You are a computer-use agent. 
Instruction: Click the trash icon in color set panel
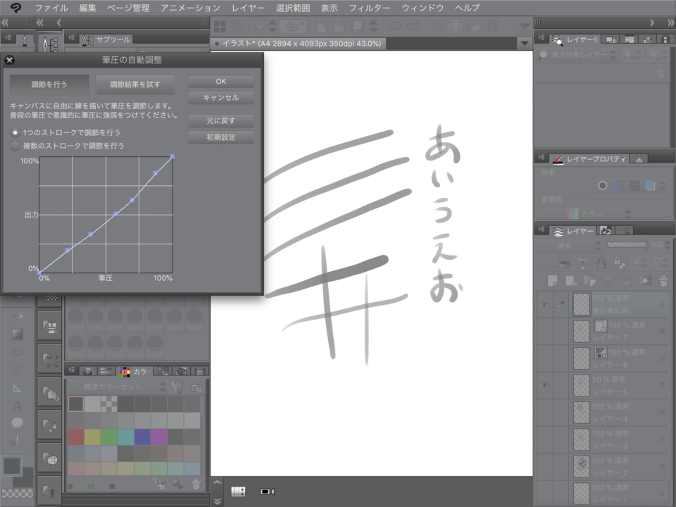pos(196,484)
